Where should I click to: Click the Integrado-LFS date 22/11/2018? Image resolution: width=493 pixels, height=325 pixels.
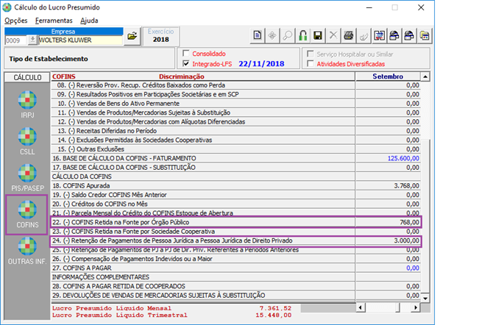[x=261, y=64]
